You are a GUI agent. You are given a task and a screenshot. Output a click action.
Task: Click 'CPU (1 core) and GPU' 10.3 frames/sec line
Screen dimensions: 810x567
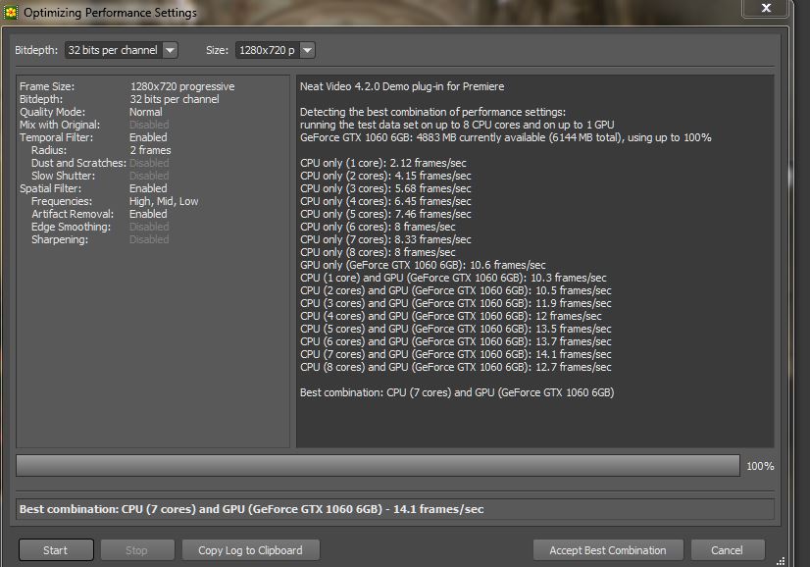(453, 278)
